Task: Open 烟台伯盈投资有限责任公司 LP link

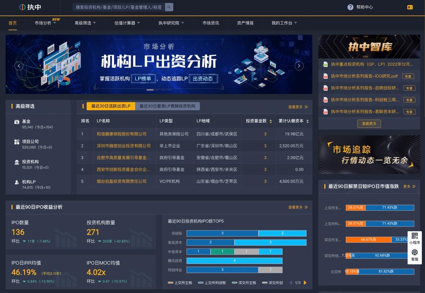Action: point(122,181)
